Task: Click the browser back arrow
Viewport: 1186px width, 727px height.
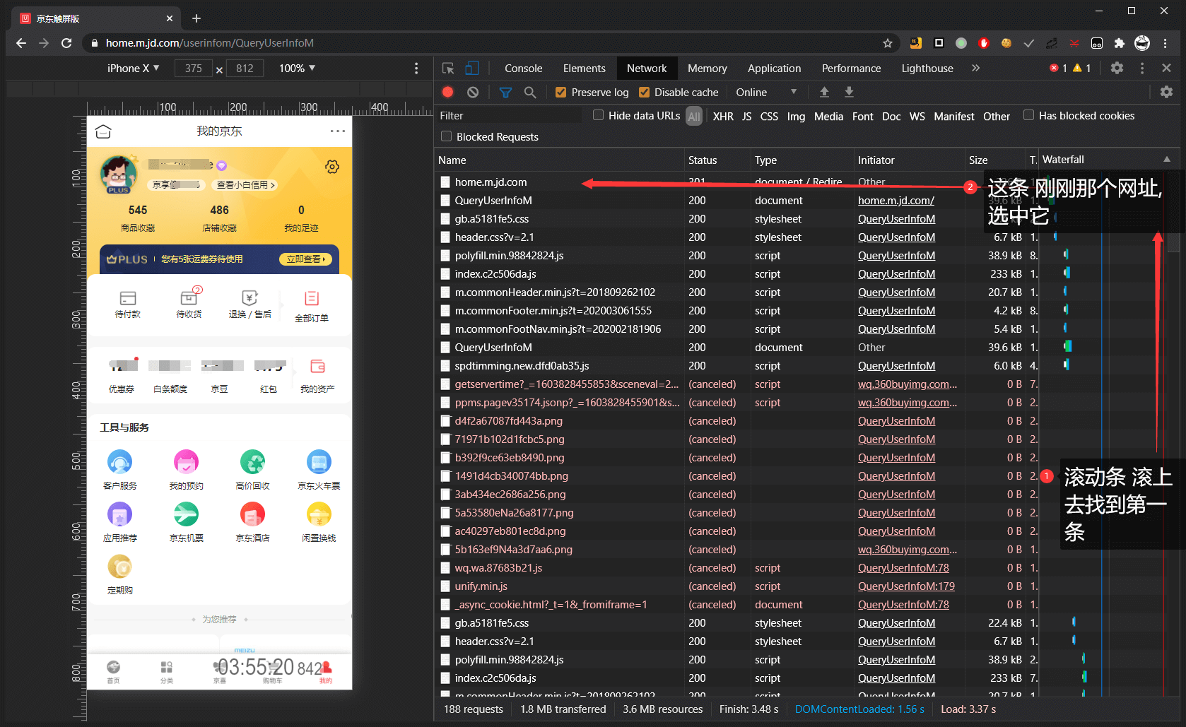Action: (21, 43)
